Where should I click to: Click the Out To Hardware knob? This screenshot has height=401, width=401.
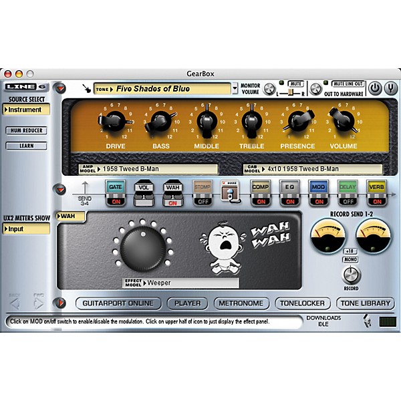coord(316,89)
